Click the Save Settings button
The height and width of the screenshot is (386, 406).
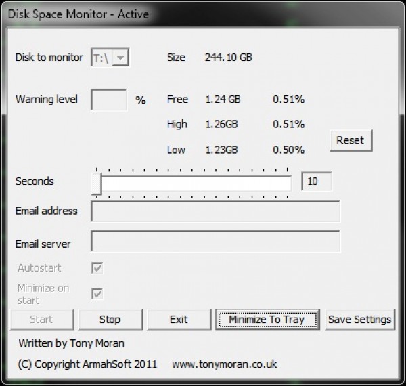click(x=360, y=320)
